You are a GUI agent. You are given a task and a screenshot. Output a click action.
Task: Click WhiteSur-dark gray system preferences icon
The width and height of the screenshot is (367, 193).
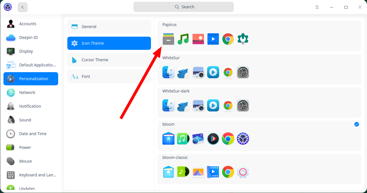pos(243,105)
